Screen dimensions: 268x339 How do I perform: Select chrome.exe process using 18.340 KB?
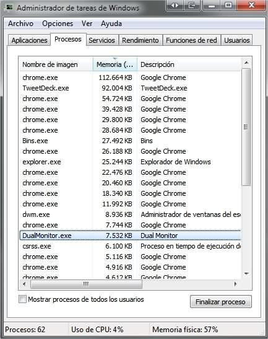pos(130,193)
